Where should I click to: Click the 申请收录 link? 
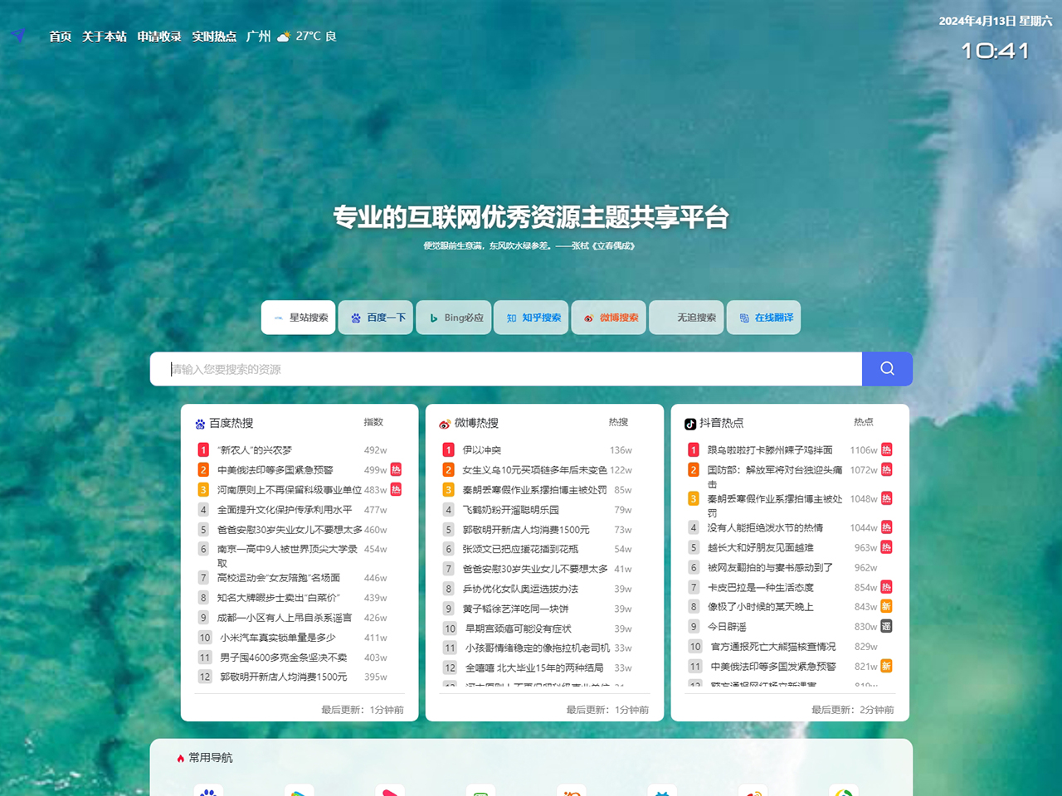click(158, 36)
